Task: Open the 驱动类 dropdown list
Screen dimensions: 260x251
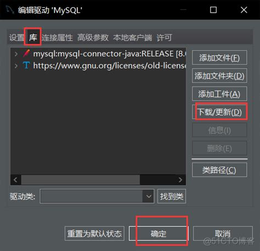Action: (x=149, y=197)
